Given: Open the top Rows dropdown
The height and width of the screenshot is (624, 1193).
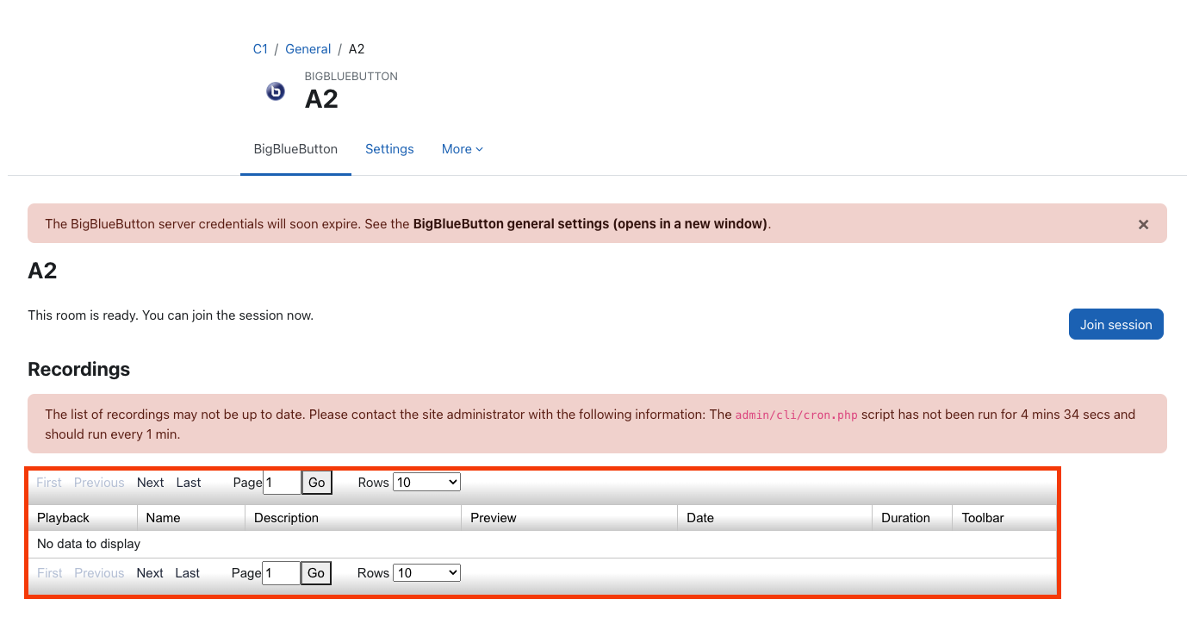Looking at the screenshot, I should pyautogui.click(x=426, y=483).
